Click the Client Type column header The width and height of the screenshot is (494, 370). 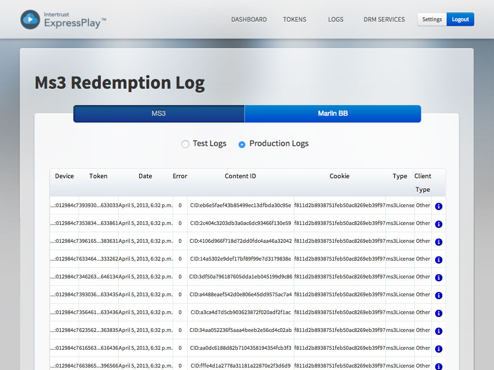point(423,183)
